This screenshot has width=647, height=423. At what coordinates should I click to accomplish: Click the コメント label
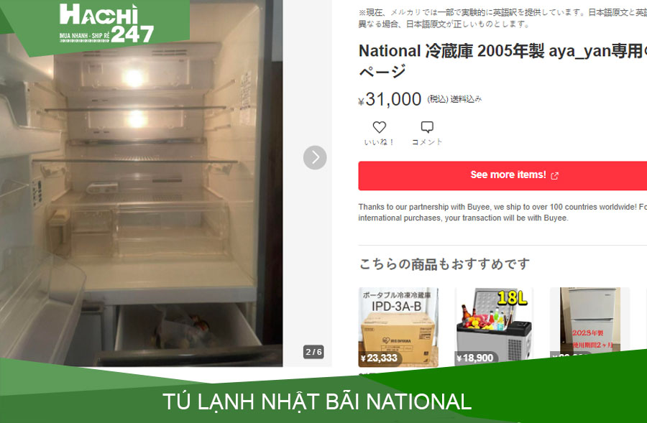pos(427,142)
